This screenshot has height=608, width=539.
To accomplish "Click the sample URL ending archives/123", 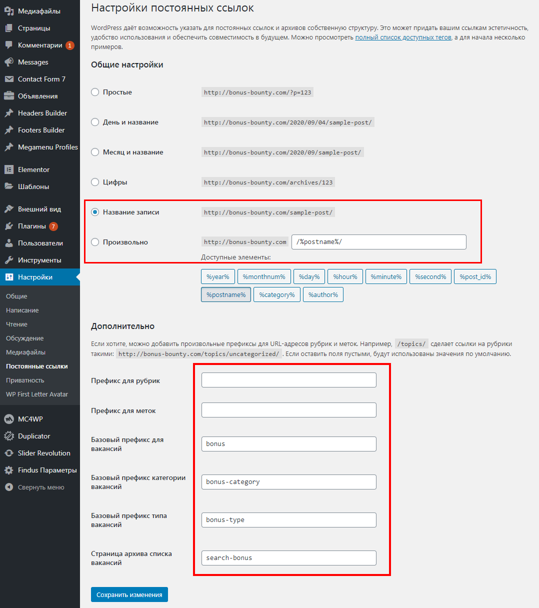I will (x=268, y=182).
